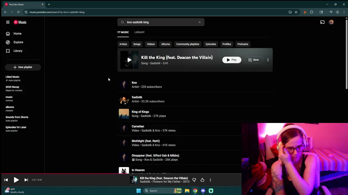Filter results by Artists
Screen dimensions: 348x195
123,44
